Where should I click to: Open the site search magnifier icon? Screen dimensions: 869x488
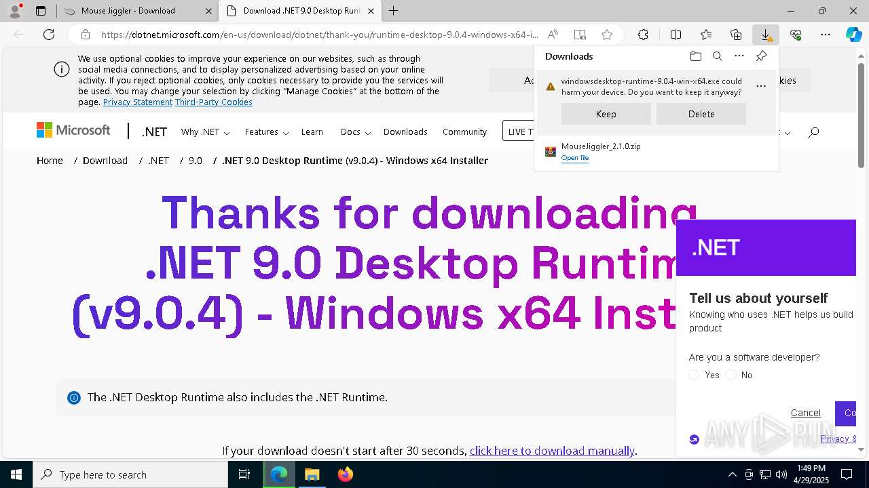[813, 132]
